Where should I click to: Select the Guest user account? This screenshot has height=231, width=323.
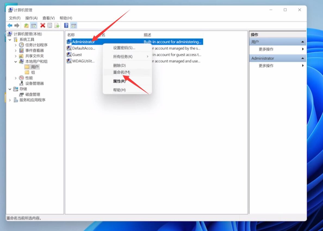[x=77, y=55]
